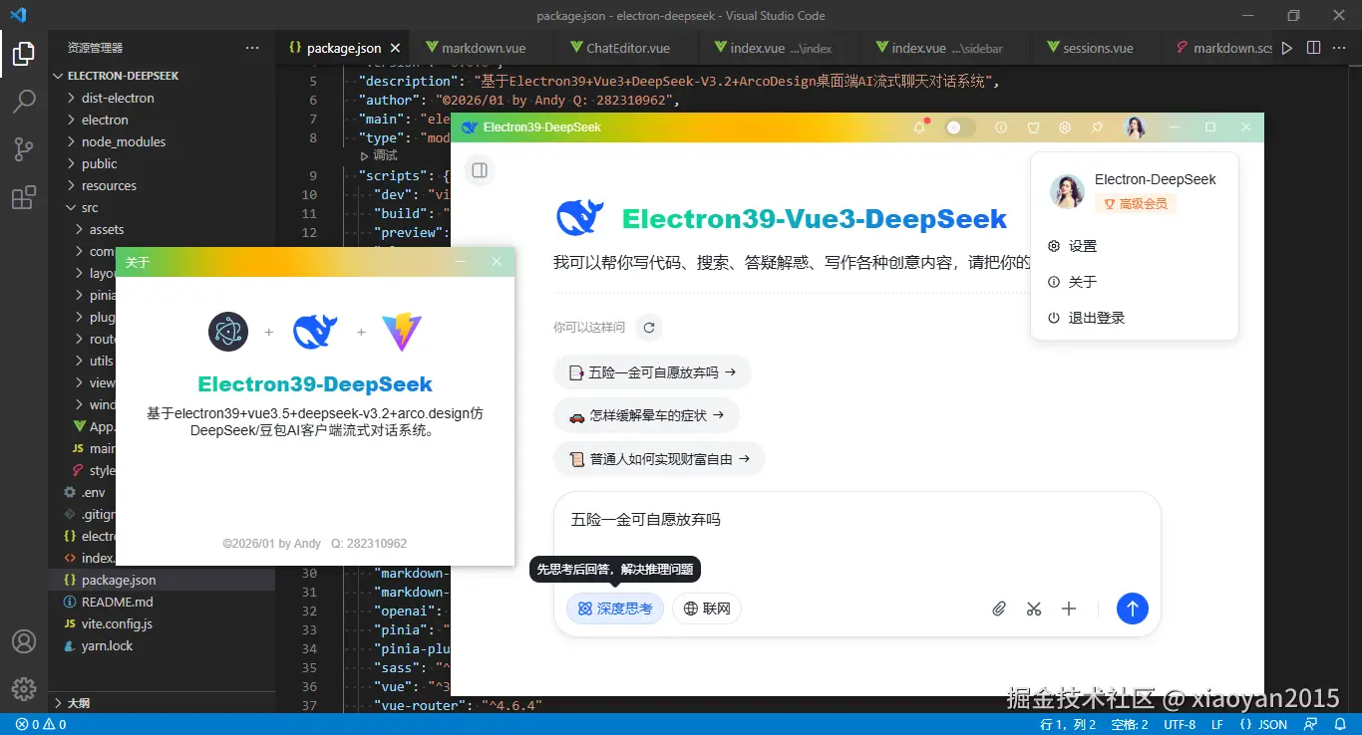Expand the src folder in Explorer
The width and height of the screenshot is (1362, 735).
click(88, 207)
